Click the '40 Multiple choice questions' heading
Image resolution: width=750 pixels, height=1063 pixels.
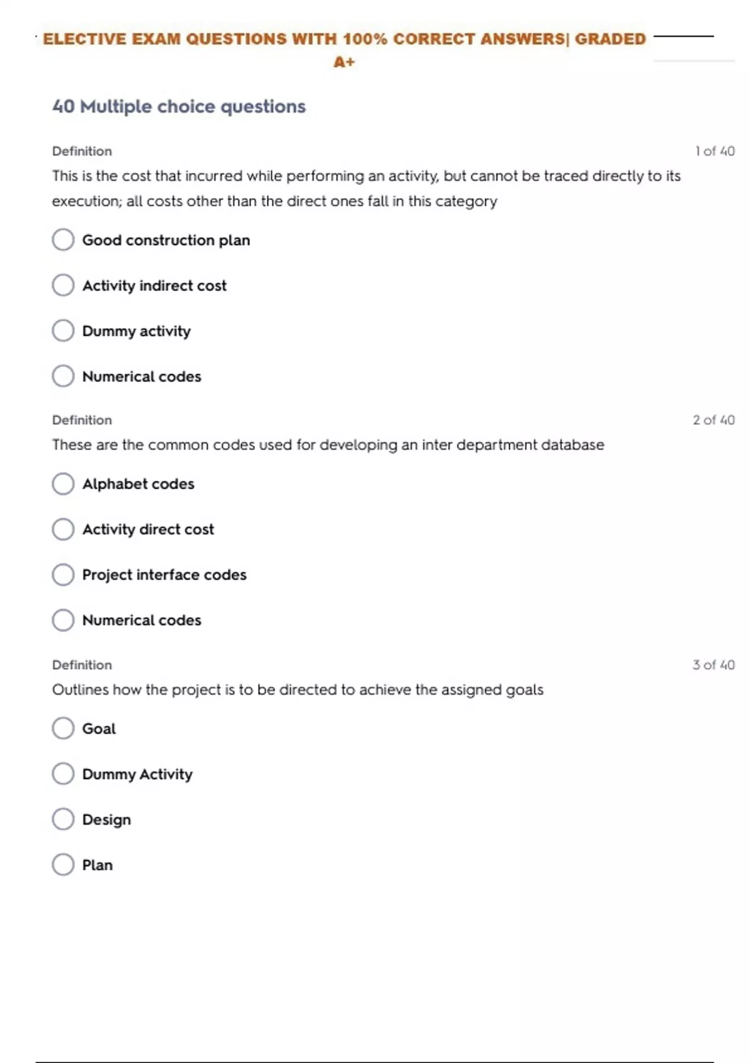point(179,106)
